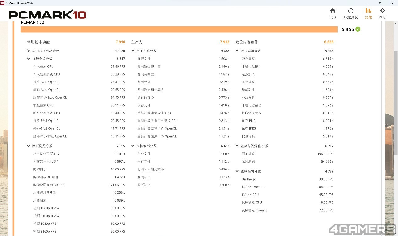Click the 保存 JPEG row
This screenshot has height=236, width=398.
click(288, 128)
